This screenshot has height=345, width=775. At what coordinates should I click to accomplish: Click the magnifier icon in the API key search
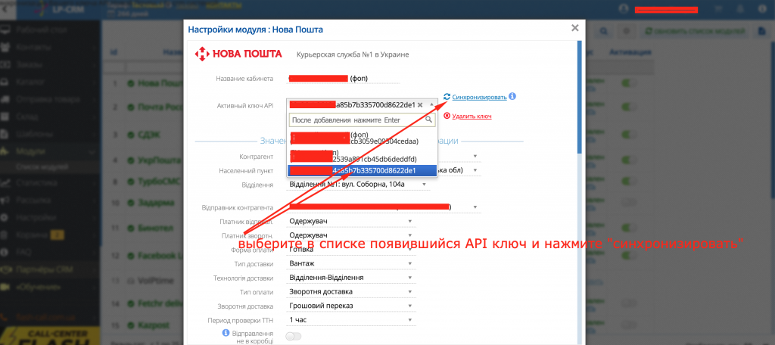click(429, 120)
